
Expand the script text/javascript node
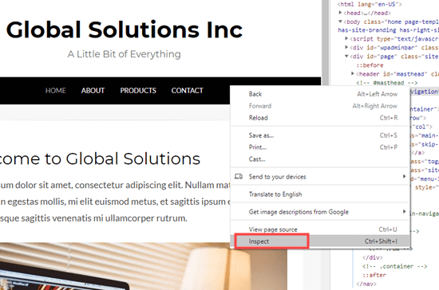click(x=346, y=38)
